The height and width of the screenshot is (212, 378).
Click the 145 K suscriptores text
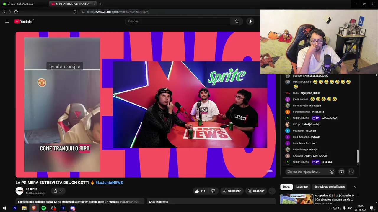[36, 193]
